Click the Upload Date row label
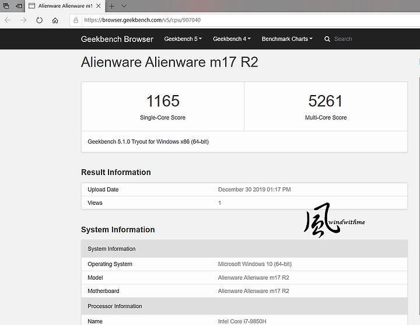Image resolution: width=420 pixels, height=325 pixels. (x=103, y=190)
